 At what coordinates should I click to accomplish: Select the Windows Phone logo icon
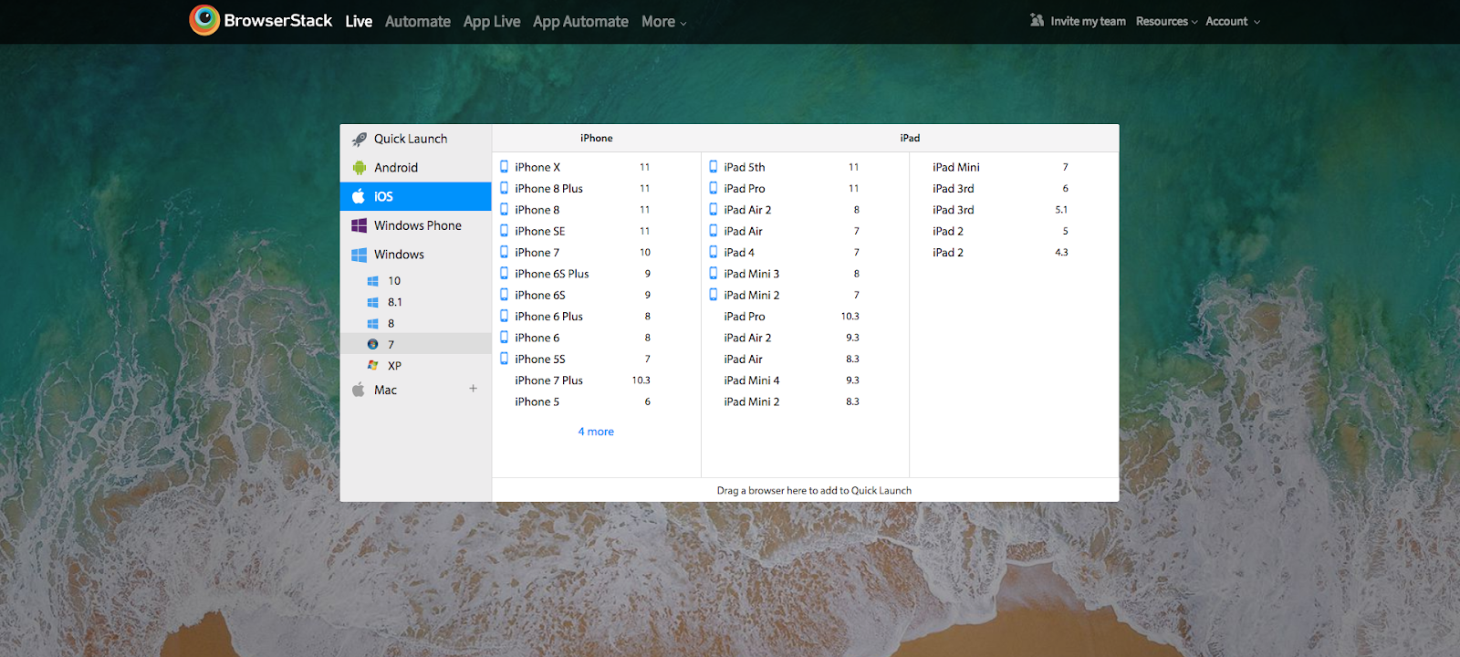click(360, 225)
